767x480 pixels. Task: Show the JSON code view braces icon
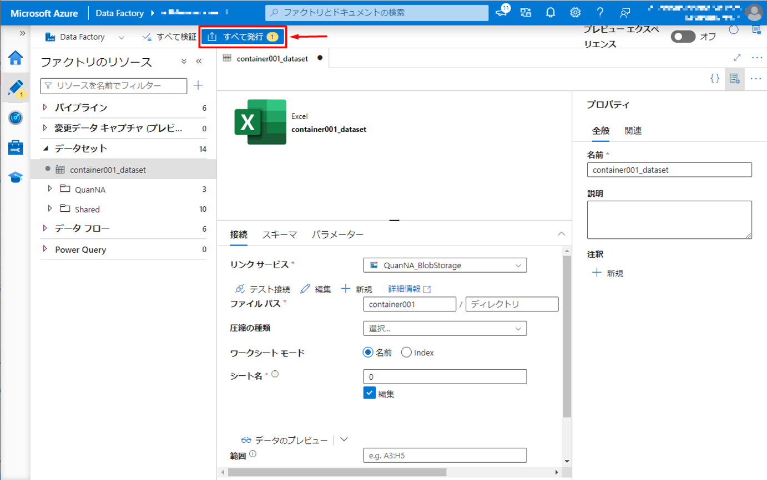tap(715, 79)
